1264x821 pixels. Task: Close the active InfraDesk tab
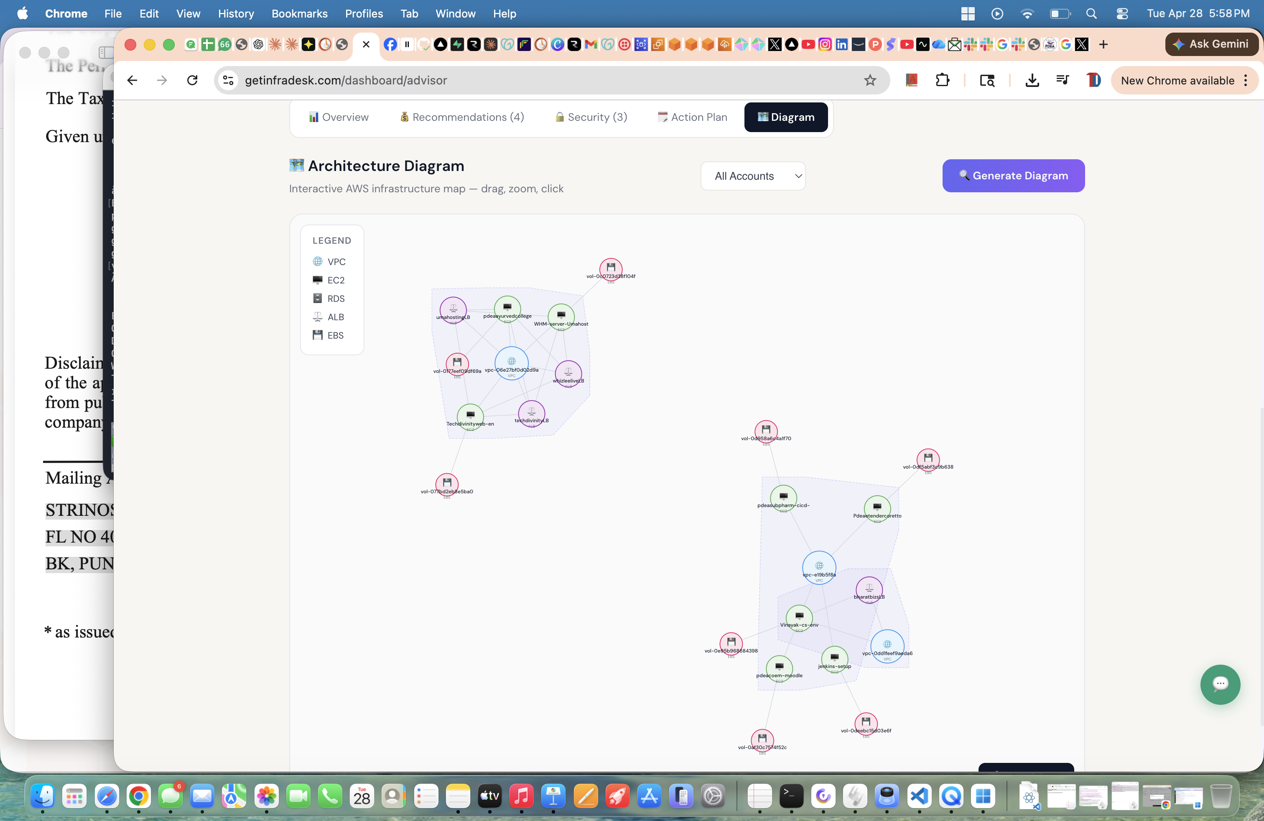pos(366,45)
